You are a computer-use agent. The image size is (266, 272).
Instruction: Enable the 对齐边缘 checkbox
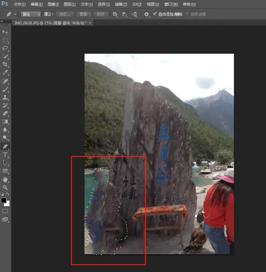pos(187,14)
